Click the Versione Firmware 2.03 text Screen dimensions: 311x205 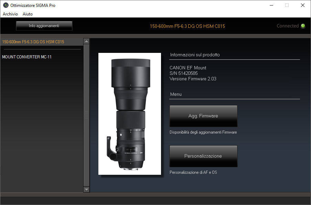193,79
